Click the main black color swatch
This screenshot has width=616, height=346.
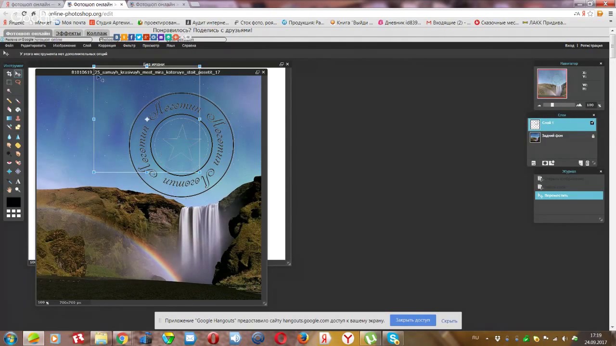point(13,202)
